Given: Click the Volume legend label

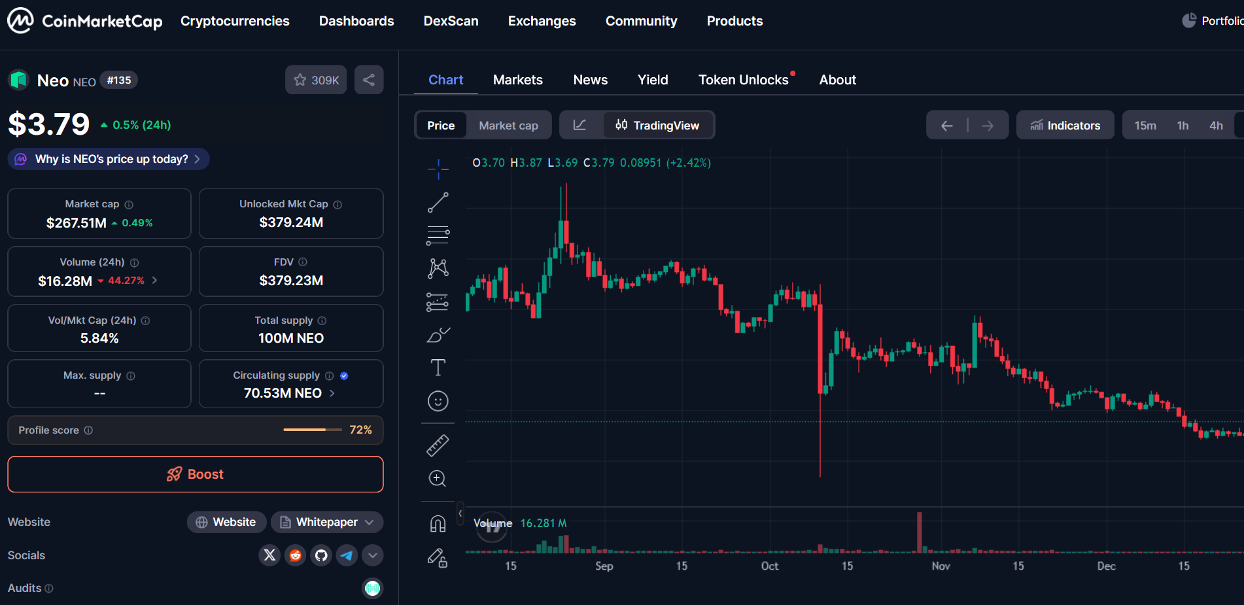Looking at the screenshot, I should [492, 523].
